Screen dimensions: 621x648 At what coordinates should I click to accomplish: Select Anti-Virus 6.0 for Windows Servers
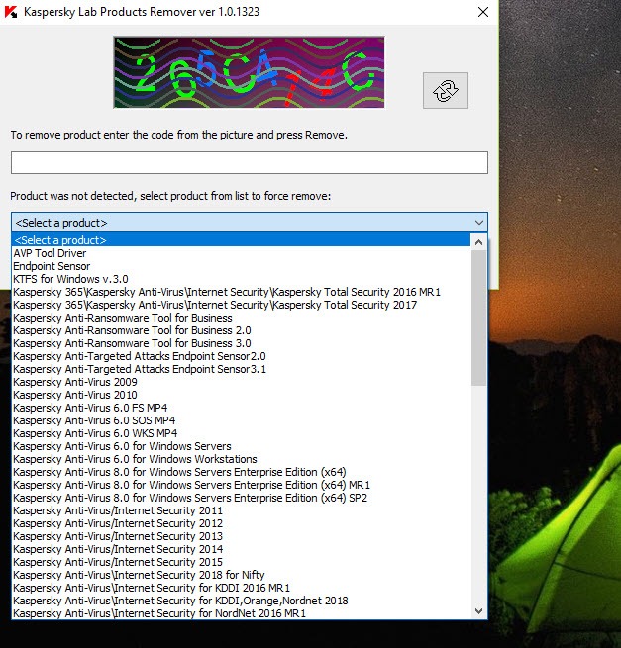[242, 446]
